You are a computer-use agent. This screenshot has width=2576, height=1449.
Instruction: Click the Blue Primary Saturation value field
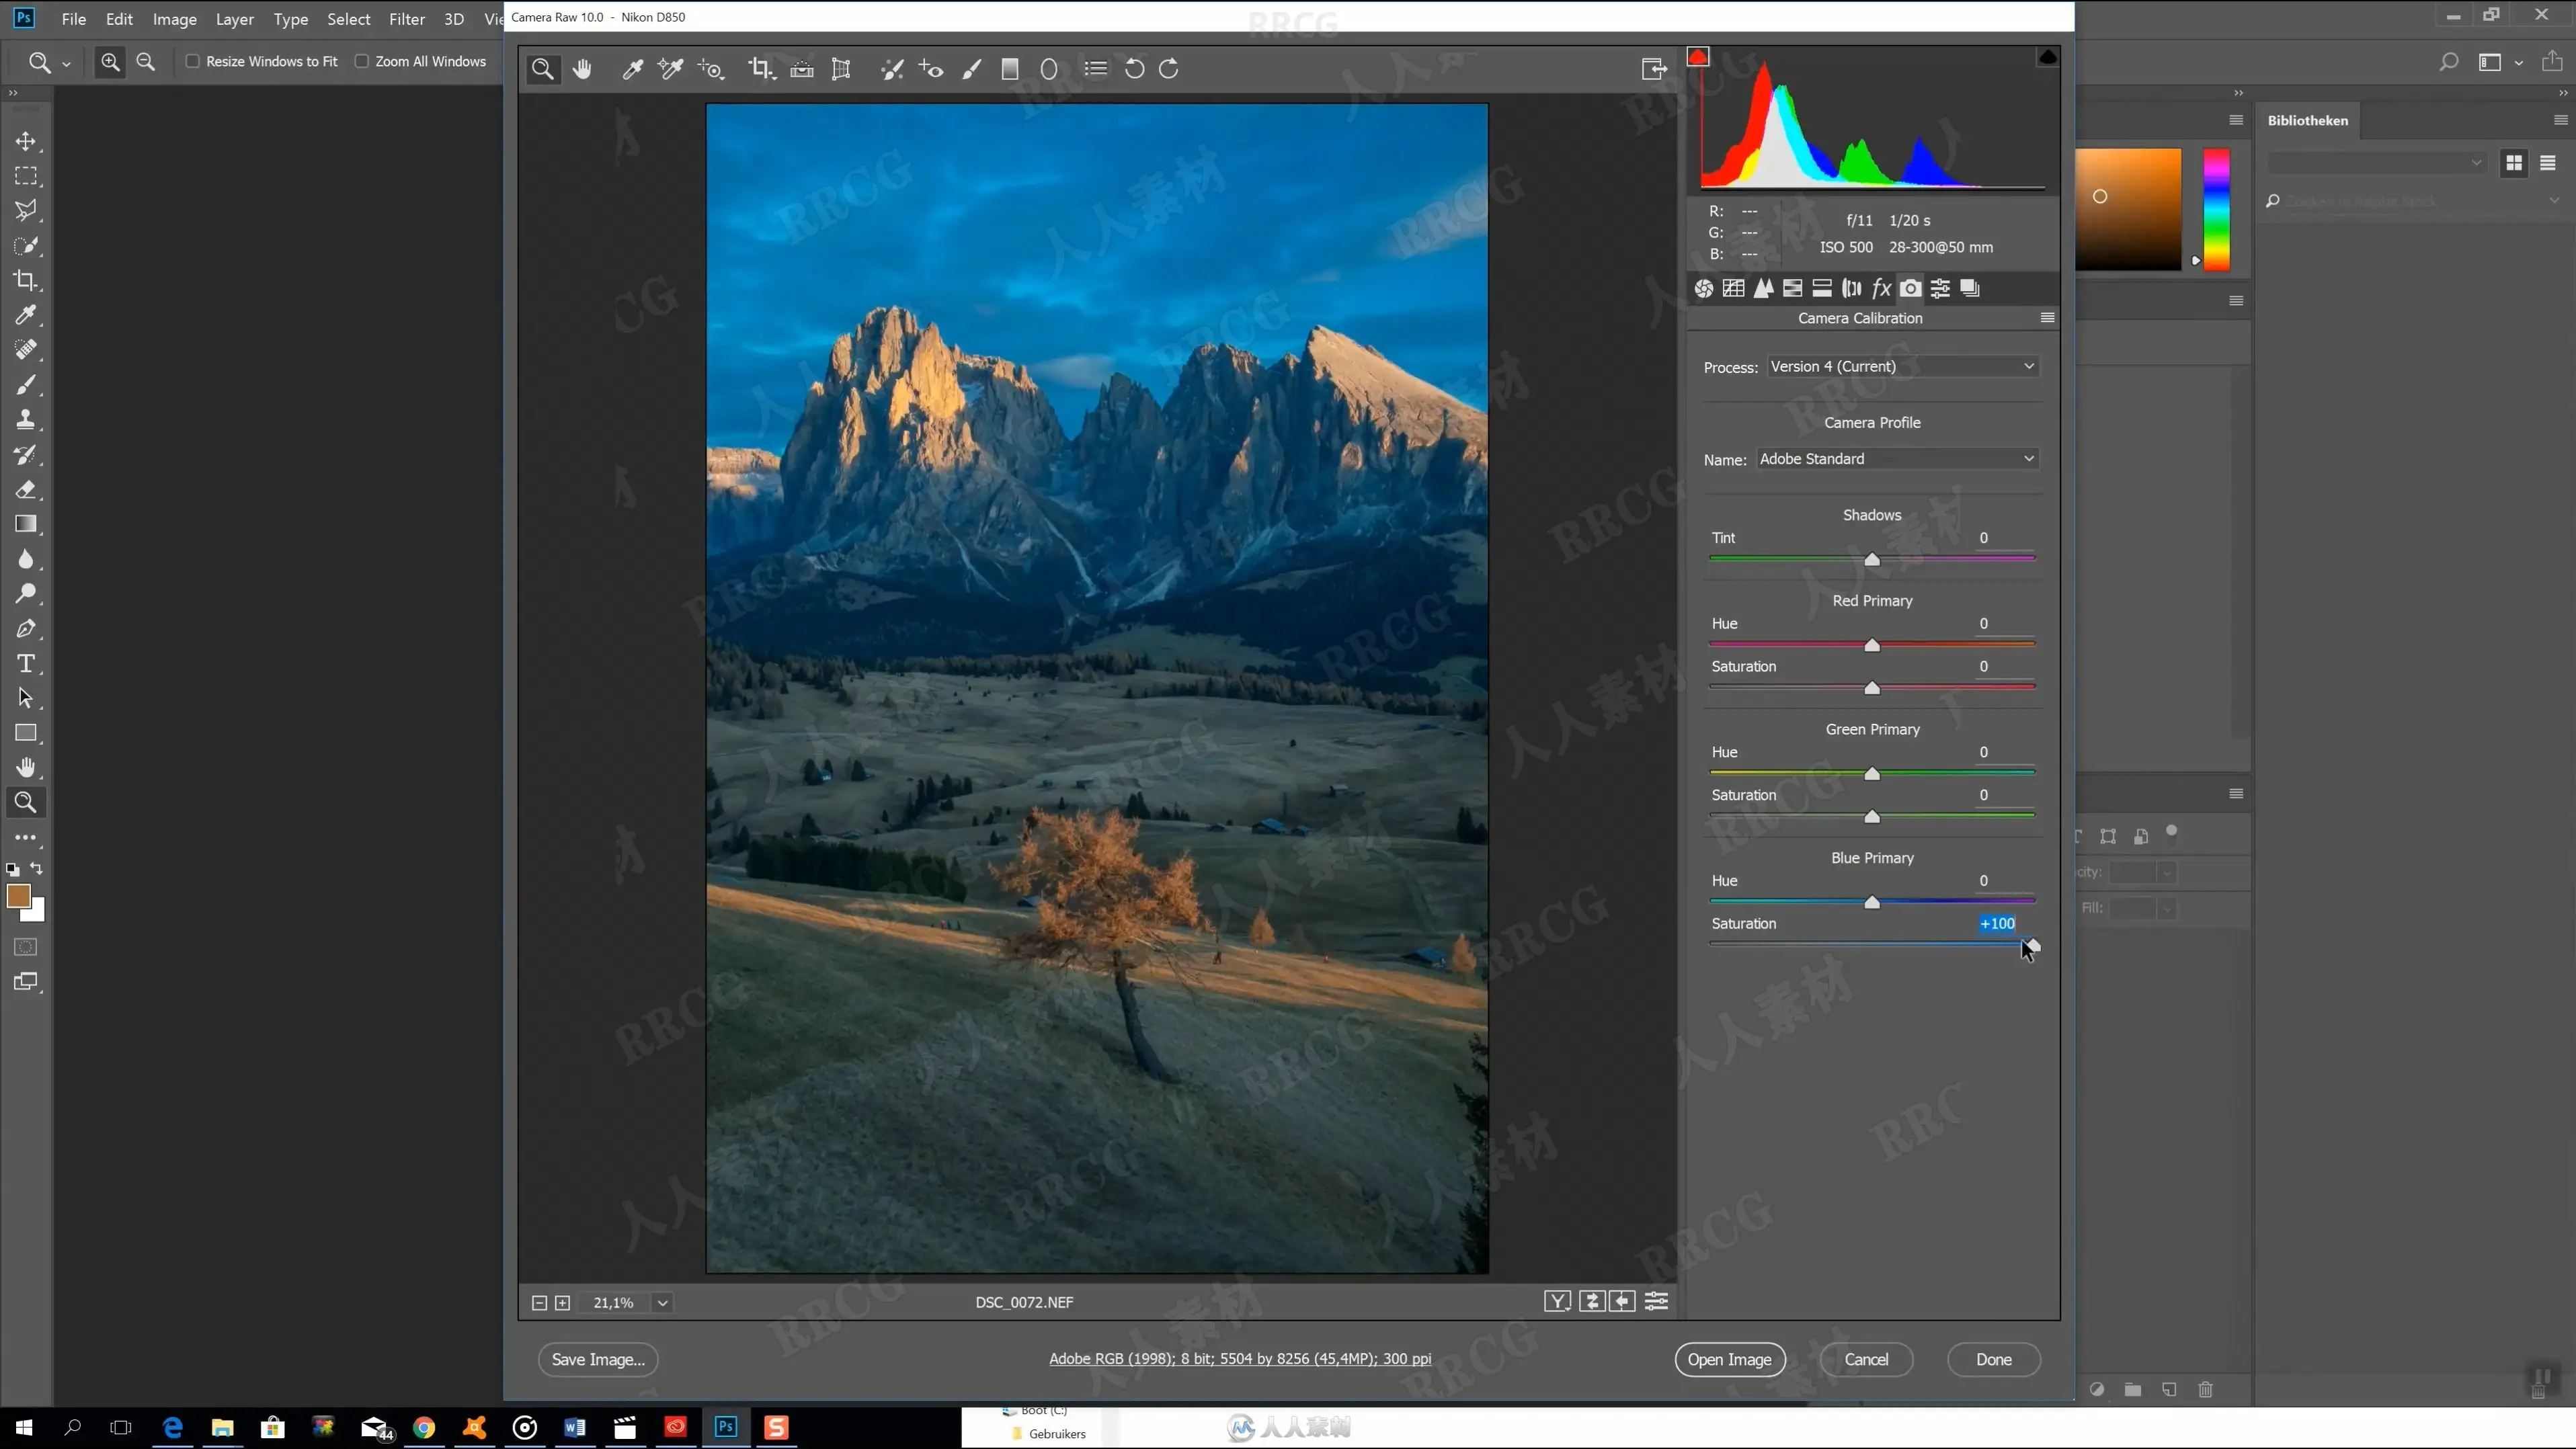point(1997,924)
